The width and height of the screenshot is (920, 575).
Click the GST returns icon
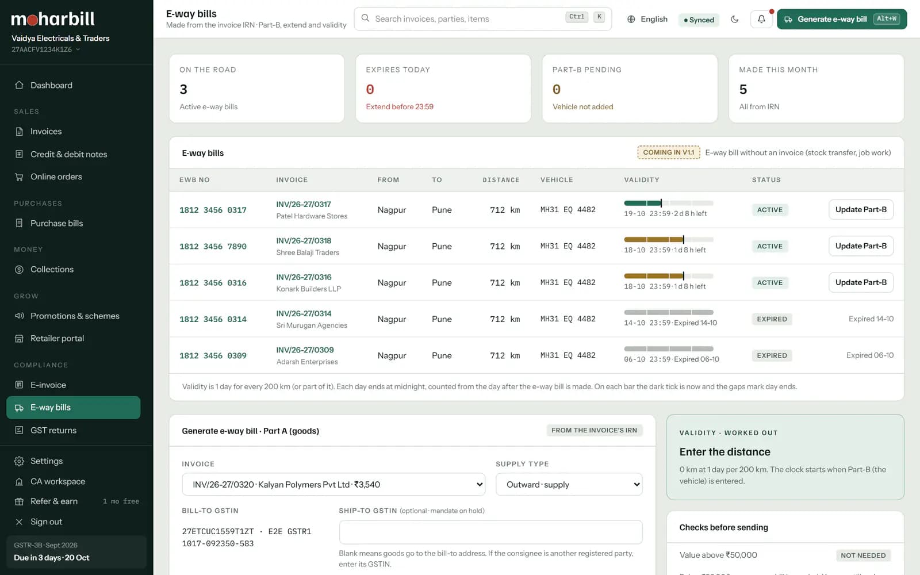(x=19, y=430)
